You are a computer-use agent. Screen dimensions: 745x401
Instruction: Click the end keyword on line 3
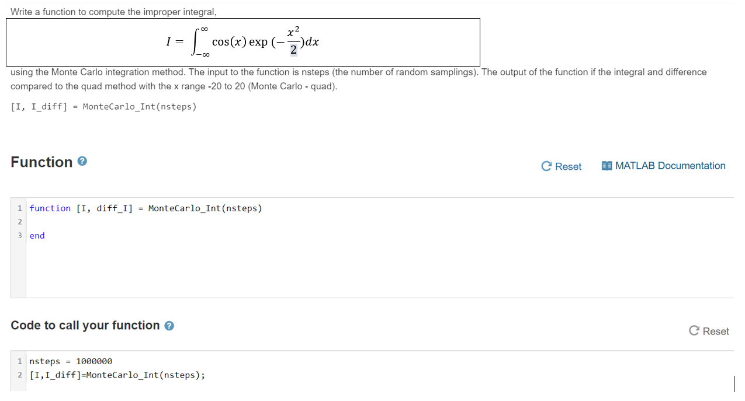click(37, 235)
